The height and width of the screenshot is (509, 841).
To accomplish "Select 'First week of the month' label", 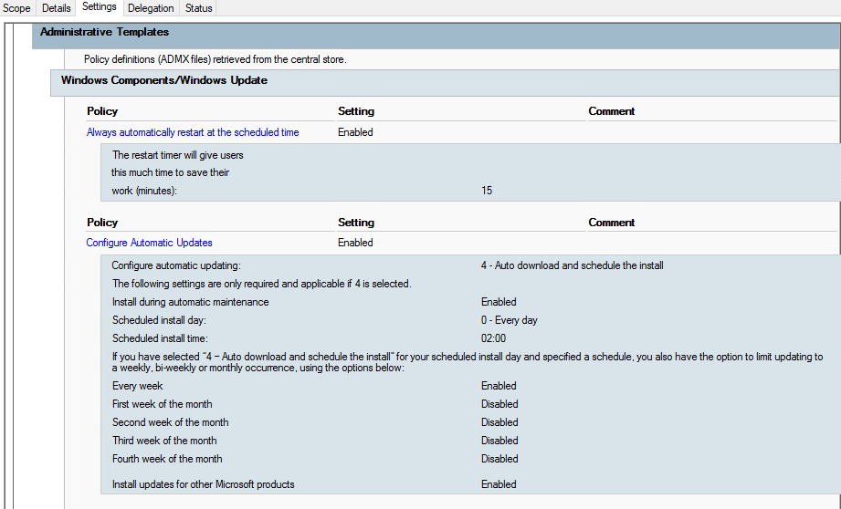I will pos(162,404).
